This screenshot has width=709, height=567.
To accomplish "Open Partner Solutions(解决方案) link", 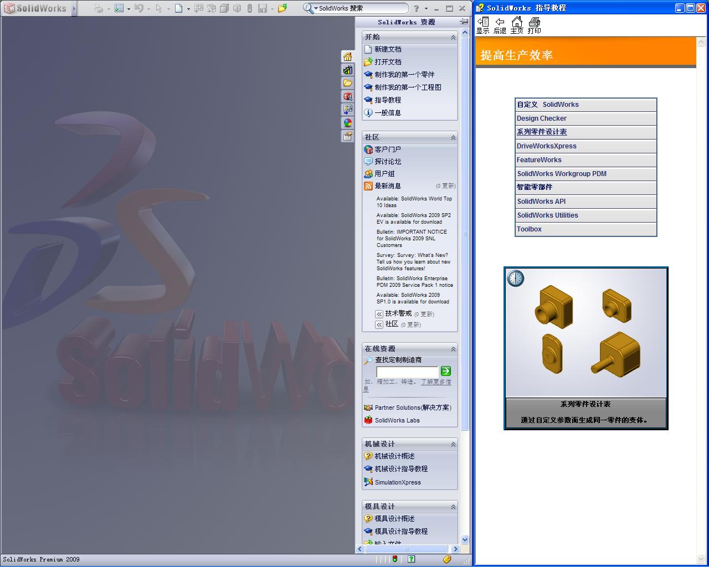I will point(413,408).
